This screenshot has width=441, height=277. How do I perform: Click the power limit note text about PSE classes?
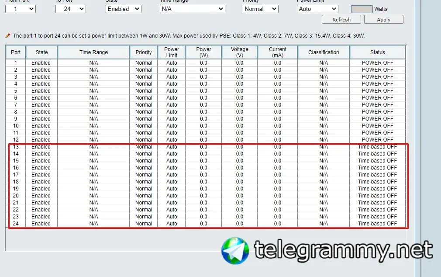[x=189, y=36]
